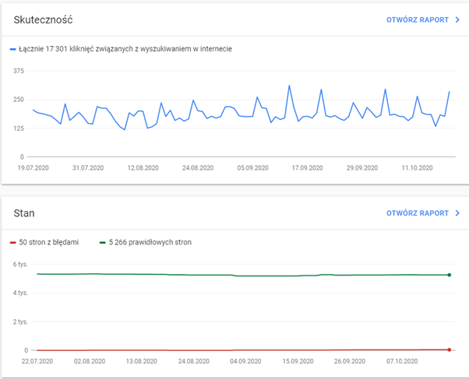Viewport: 469px width, 379px height.
Task: Open the Skuteczność report link
Action: coord(417,19)
